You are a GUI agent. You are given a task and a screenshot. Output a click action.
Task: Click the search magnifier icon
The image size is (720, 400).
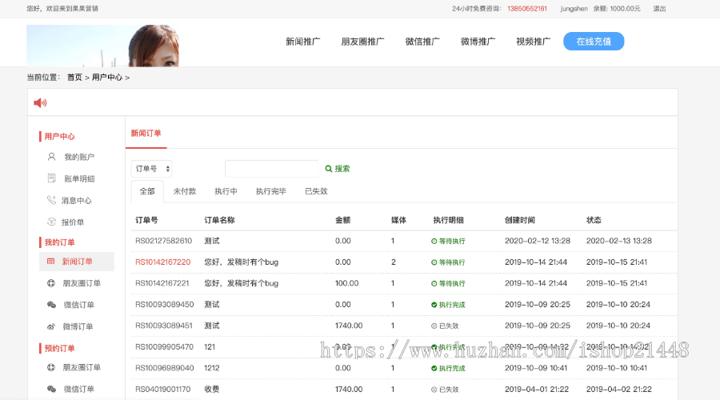[x=328, y=169]
